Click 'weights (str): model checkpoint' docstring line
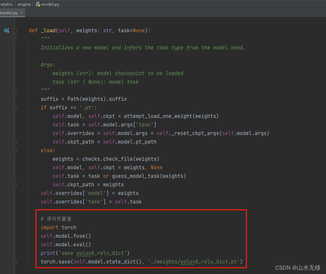Viewport: 326px width, 274px height. tap(118, 73)
